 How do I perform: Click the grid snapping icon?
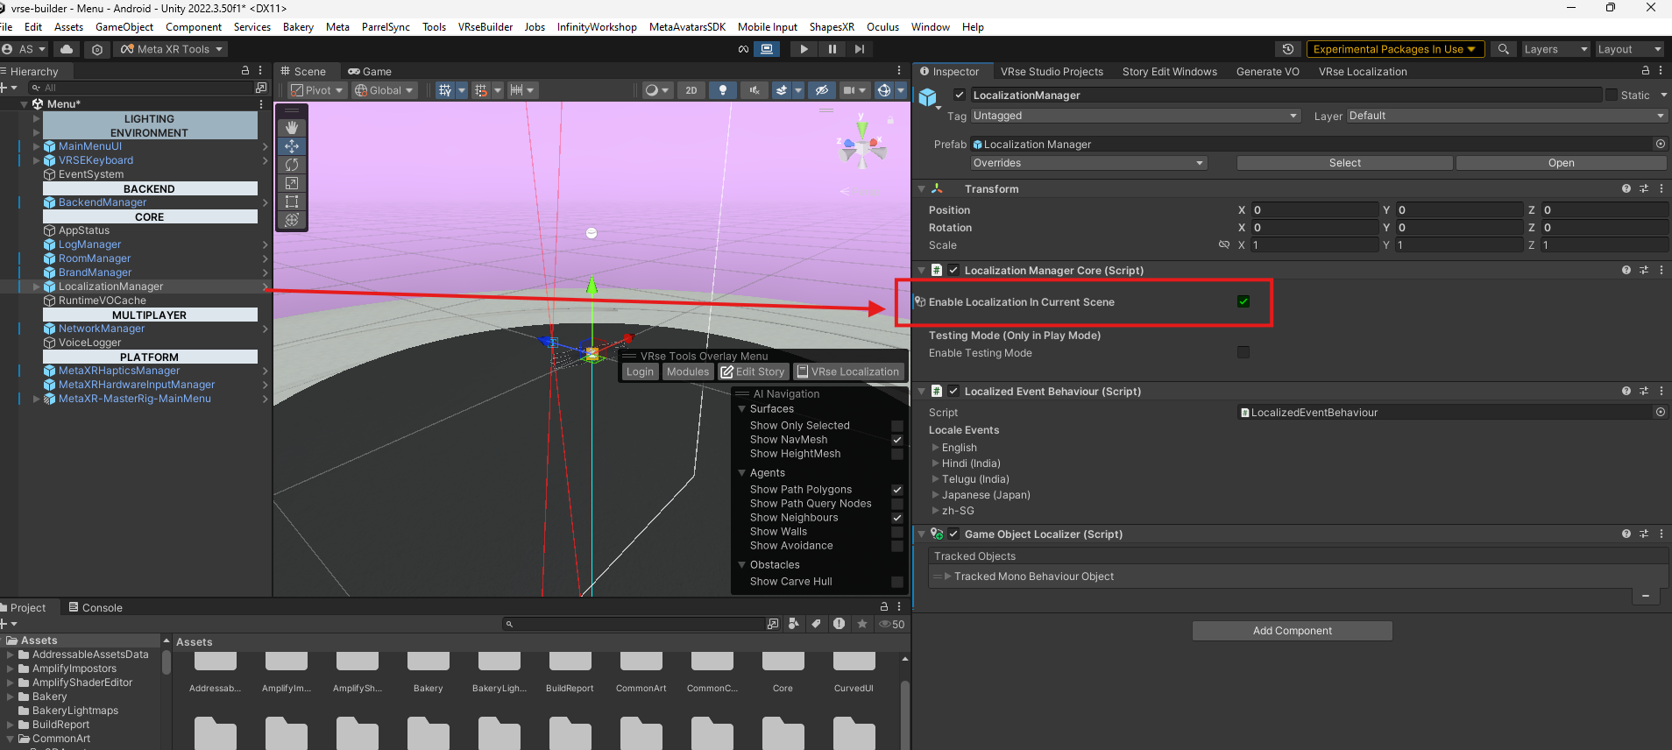[x=480, y=90]
